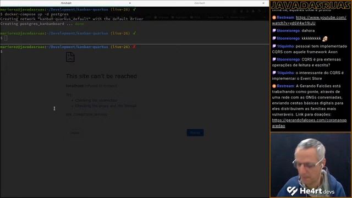Click 'Checking the proxy and the firewall' suggestion
Image resolution: width=352 pixels, height=198 pixels.
point(106,106)
